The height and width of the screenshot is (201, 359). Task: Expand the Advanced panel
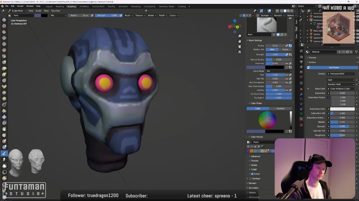tap(255, 156)
